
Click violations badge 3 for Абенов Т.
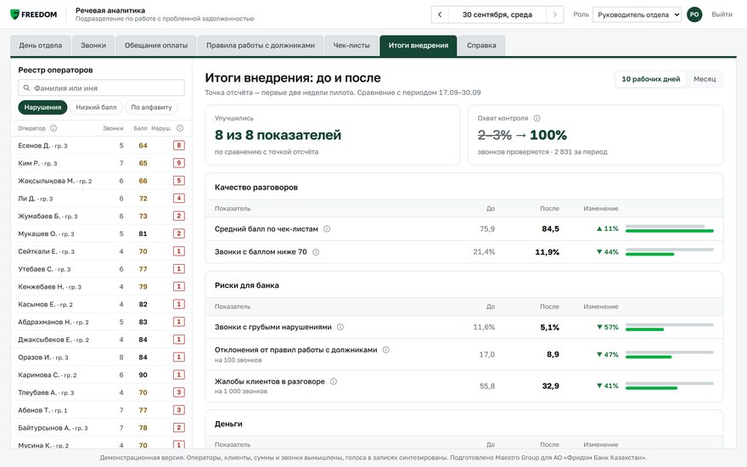(179, 410)
